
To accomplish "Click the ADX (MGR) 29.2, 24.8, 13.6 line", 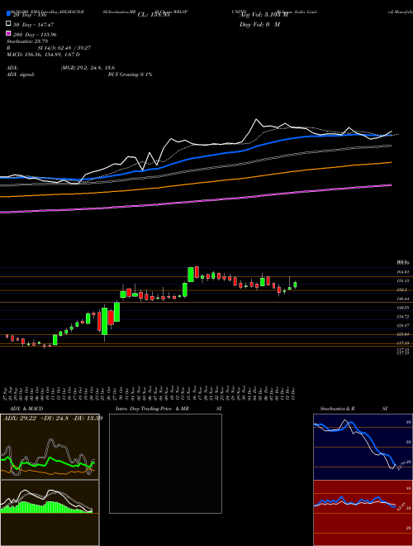I will (61, 68).
